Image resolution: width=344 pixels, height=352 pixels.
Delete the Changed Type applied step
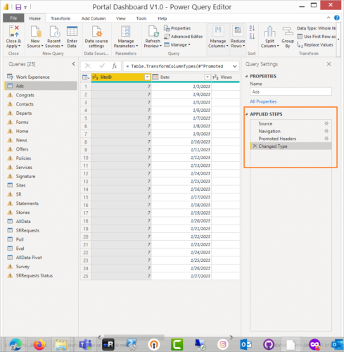pyautogui.click(x=255, y=146)
